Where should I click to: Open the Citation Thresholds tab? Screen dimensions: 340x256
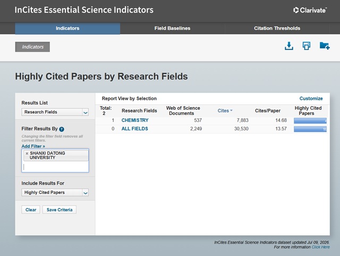277,28
